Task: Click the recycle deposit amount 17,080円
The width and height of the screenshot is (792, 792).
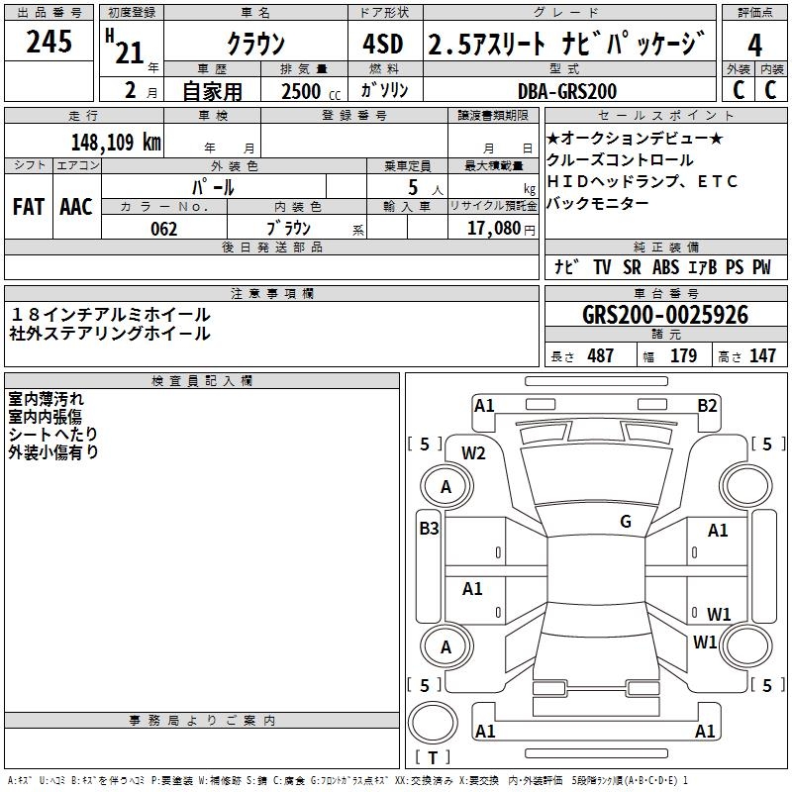Action: (500, 229)
